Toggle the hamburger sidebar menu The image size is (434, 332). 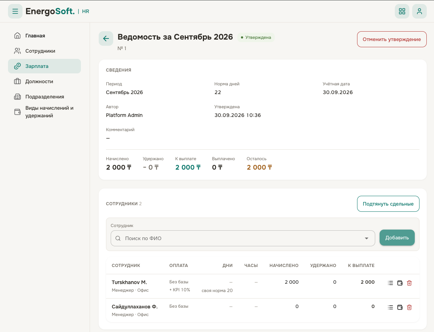15,11
